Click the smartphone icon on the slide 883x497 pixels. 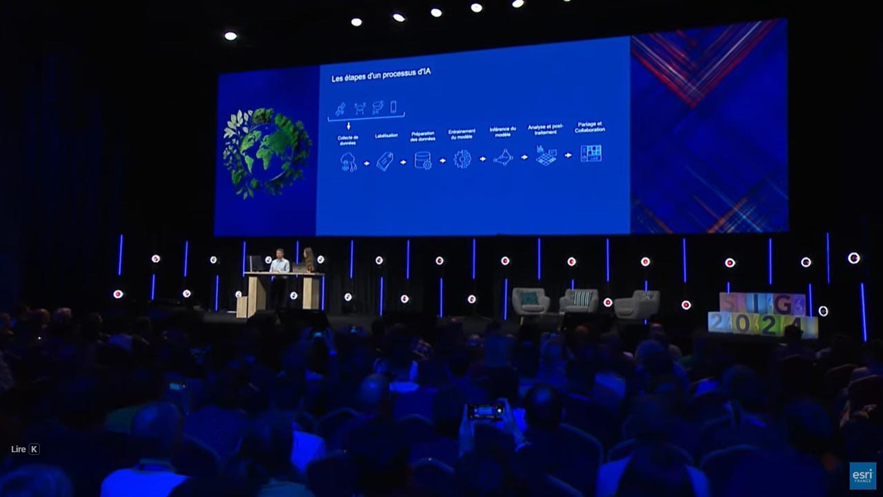393,107
